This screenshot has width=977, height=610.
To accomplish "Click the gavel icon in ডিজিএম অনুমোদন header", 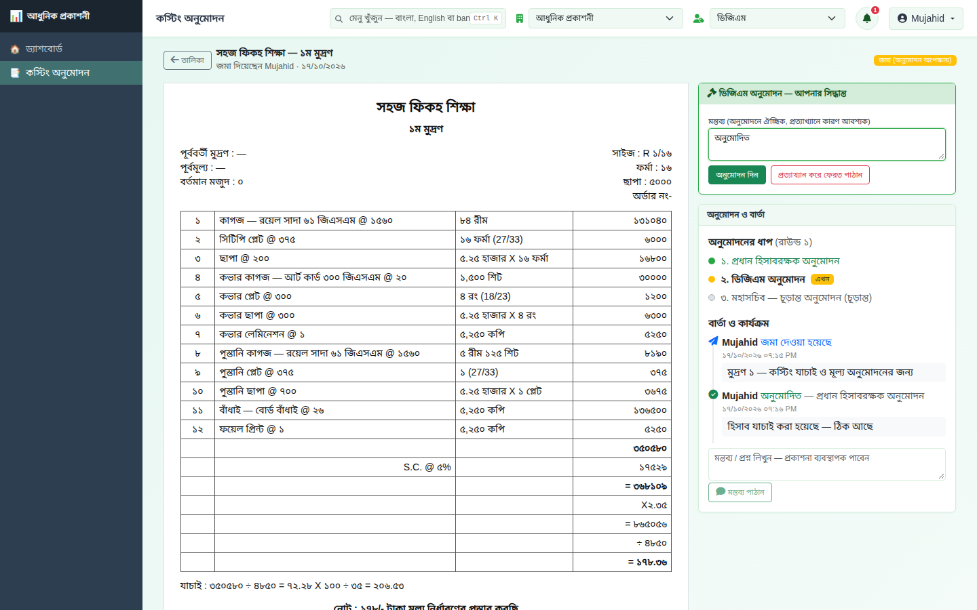I will pyautogui.click(x=712, y=93).
